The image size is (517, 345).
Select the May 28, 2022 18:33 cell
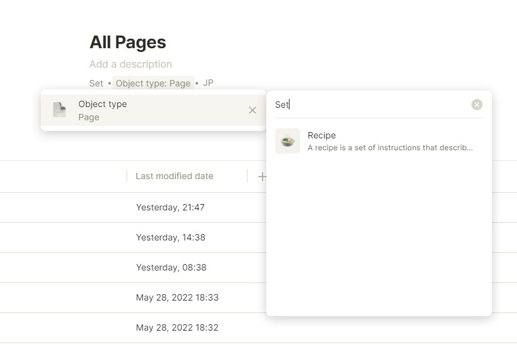point(177,297)
